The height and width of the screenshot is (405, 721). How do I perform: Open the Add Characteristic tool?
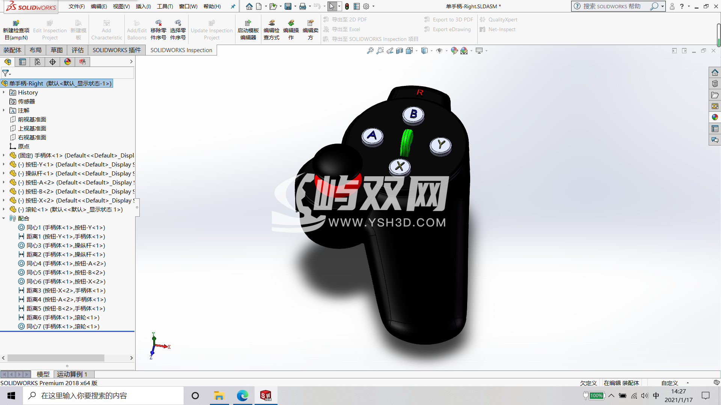click(x=107, y=29)
